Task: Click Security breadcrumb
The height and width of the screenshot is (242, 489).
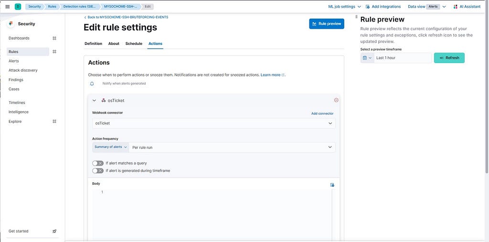Action: tap(34, 7)
